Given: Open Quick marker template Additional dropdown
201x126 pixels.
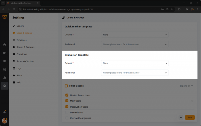Looking at the screenshot, I should point(135,44).
